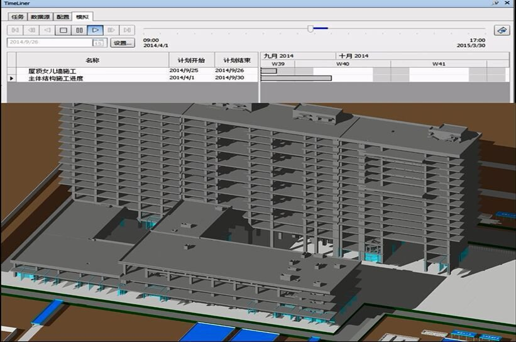The image size is (516, 342).
Task: Click the simulation position slider handle
Action: [310, 29]
